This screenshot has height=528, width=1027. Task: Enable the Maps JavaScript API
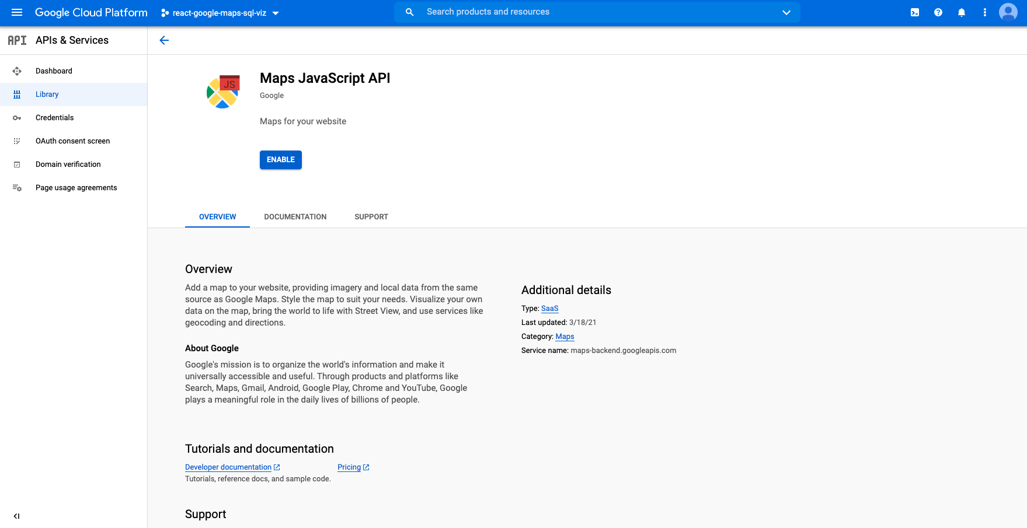coord(281,160)
